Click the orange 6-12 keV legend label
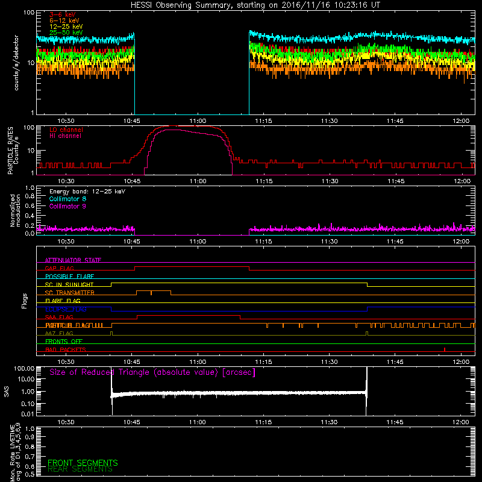This screenshot has width=482, height=482. click(64, 20)
